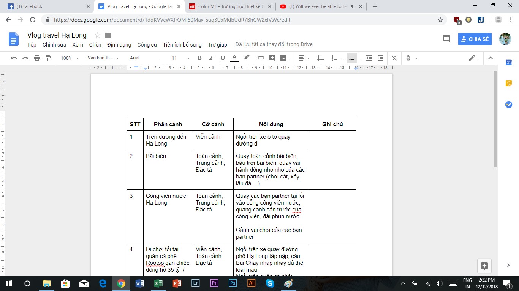
Task: Click the CHIA SẺ share button
Action: pyautogui.click(x=475, y=39)
